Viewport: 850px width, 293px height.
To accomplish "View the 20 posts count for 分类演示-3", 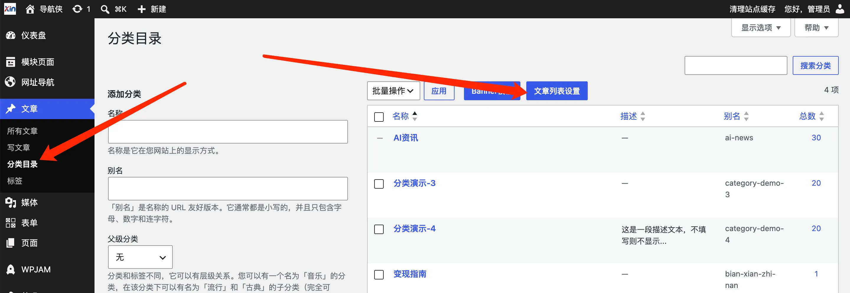I will [x=816, y=183].
